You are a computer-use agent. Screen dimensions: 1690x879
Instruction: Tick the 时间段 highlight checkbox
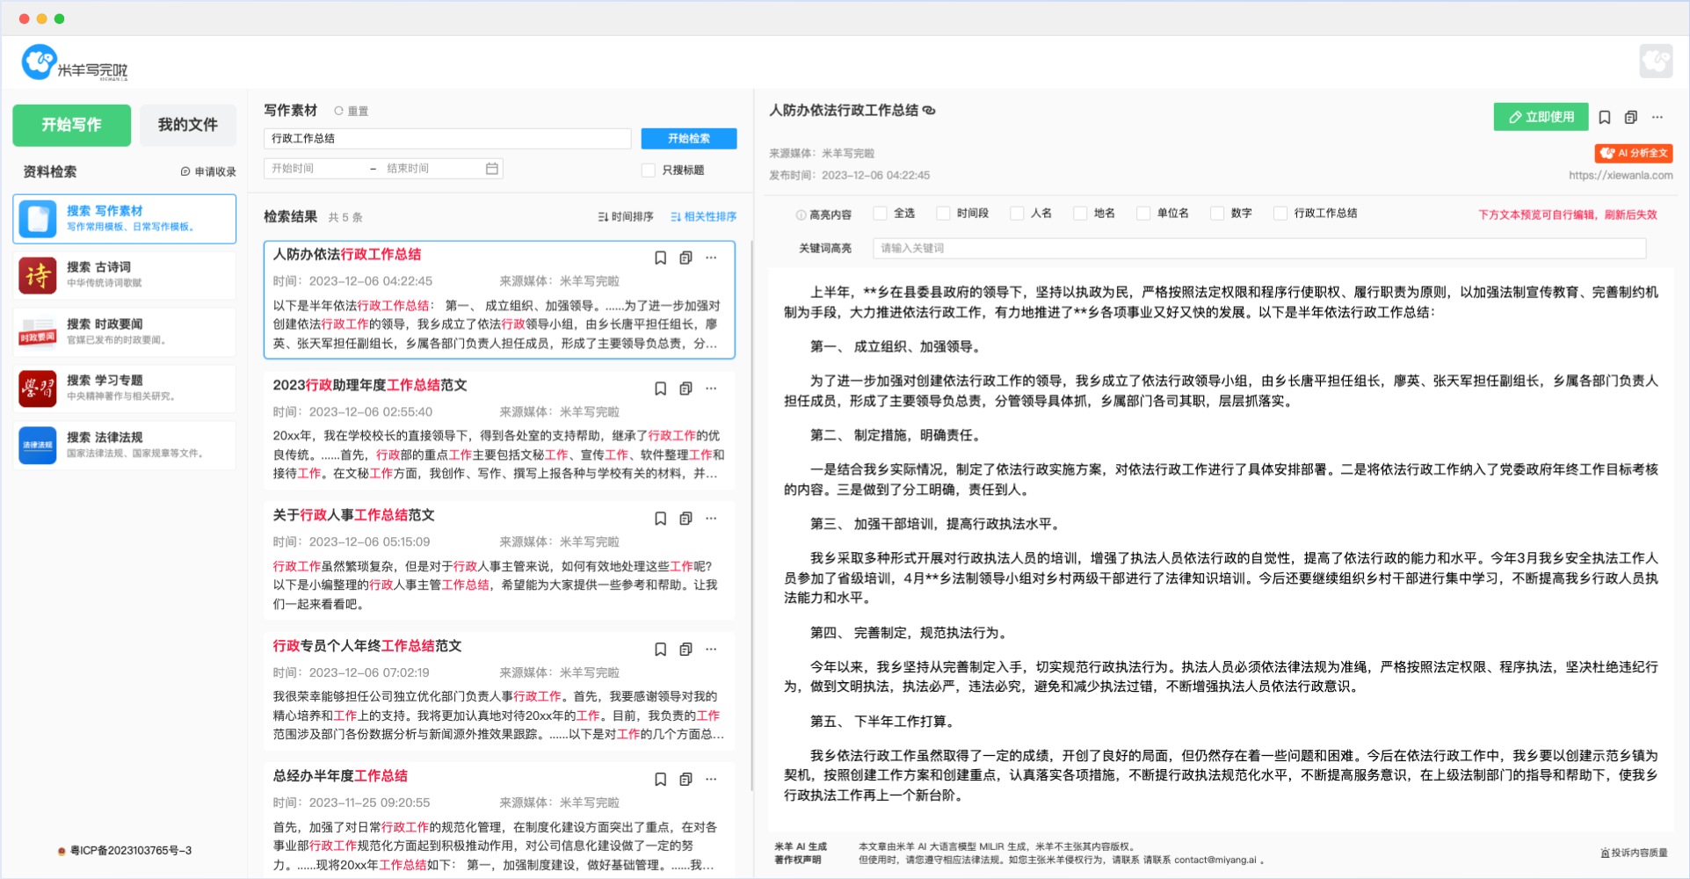tap(943, 214)
